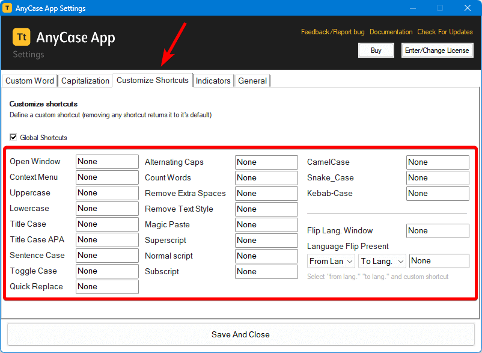Image resolution: width=482 pixels, height=353 pixels.
Task: Click the Magic Paste shortcut field
Action: pos(266,225)
